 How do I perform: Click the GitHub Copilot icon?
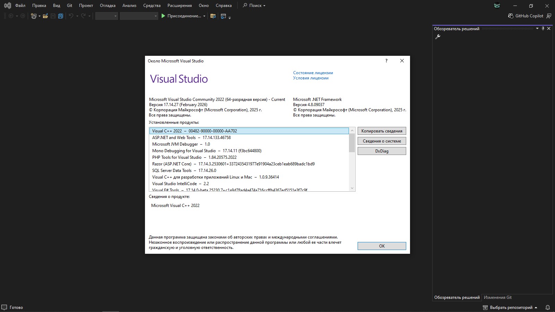pyautogui.click(x=511, y=16)
